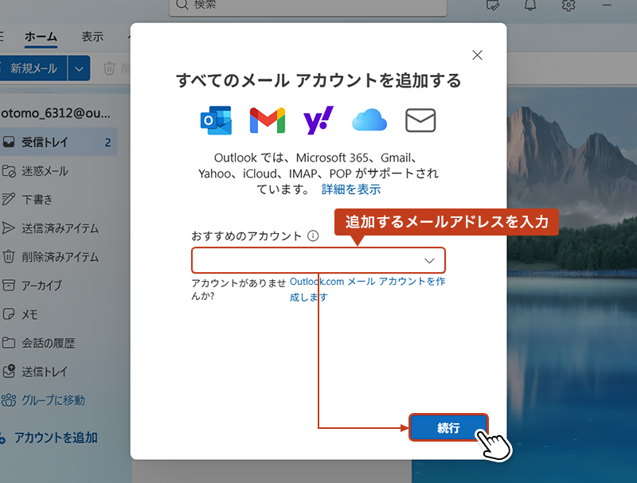637x483 pixels.
Task: Click the Outlook logo icon in dialog
Action: click(216, 120)
